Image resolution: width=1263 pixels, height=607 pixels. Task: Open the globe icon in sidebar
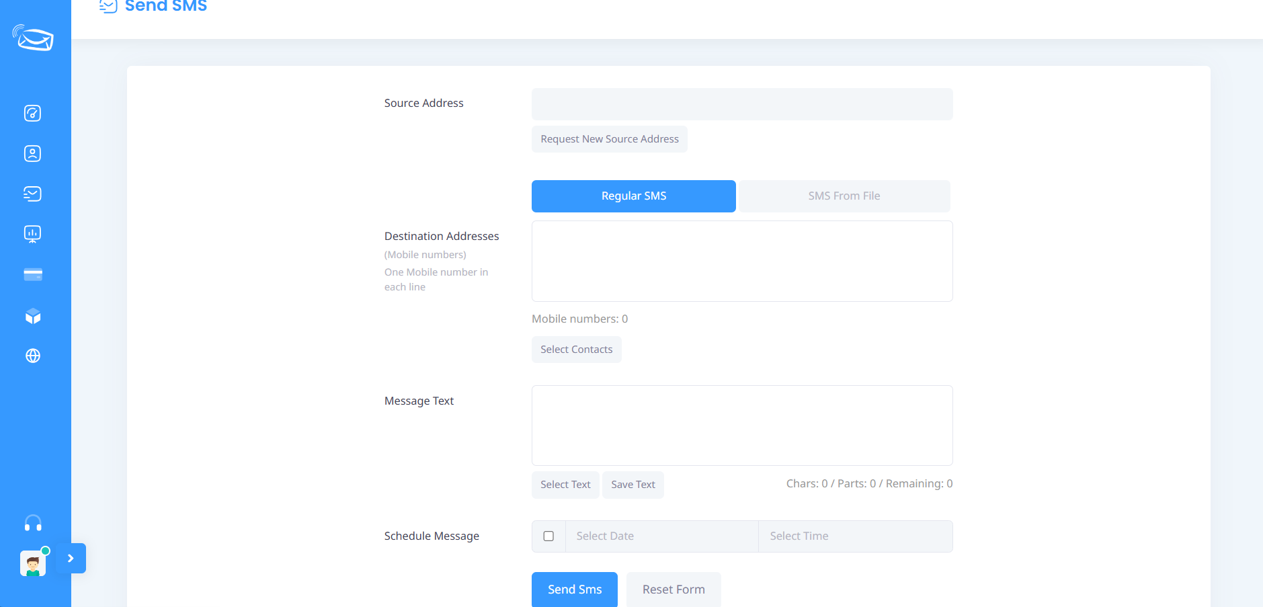point(33,356)
